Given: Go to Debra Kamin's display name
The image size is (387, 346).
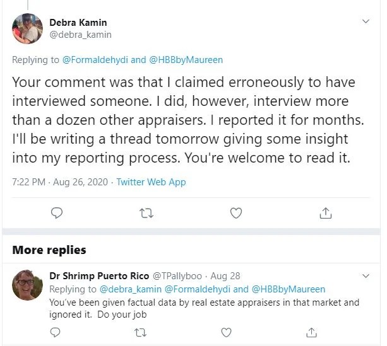Looking at the screenshot, I should point(78,23).
